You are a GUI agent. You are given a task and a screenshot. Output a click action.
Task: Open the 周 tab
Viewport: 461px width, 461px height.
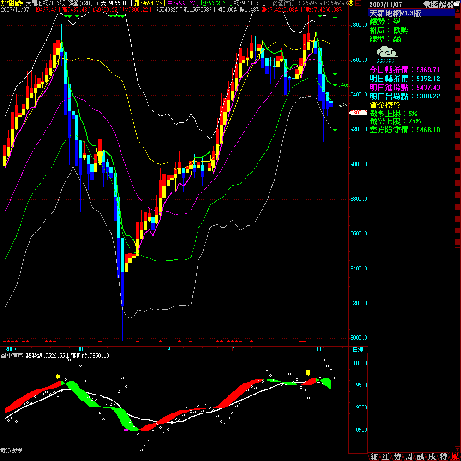point(408,456)
